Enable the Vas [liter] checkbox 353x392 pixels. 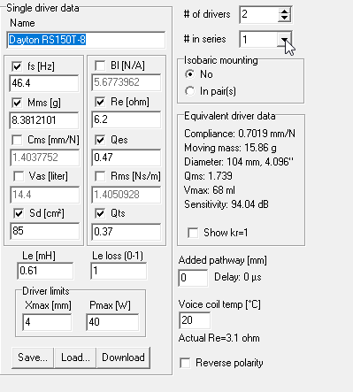(x=19, y=176)
